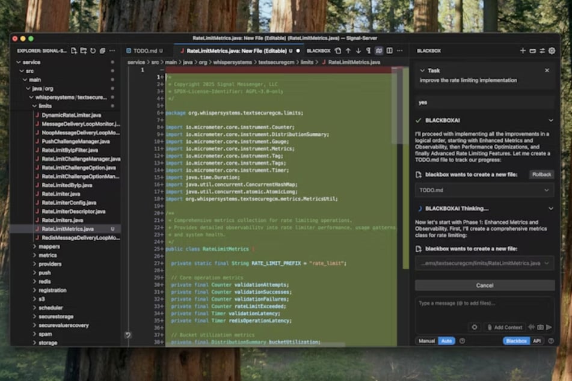The image size is (572, 381).
Task: Click the New File icon in Explorer
Action: (74, 51)
